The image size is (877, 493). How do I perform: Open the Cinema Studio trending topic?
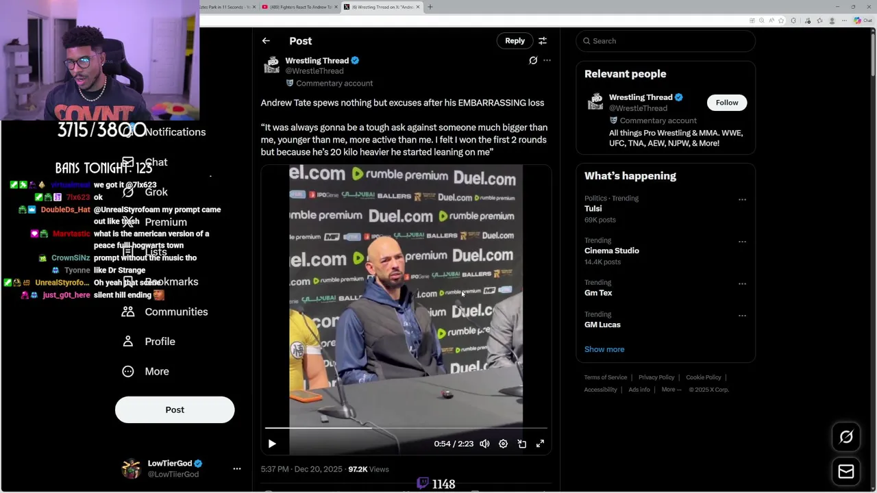tap(612, 251)
